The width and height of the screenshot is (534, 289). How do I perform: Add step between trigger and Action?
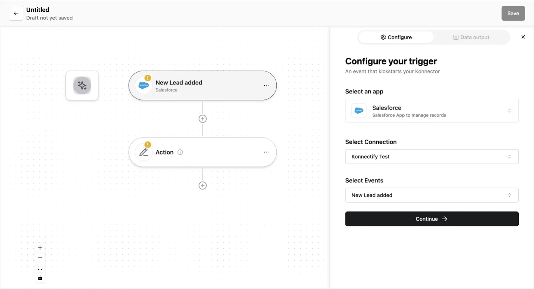pos(203,119)
